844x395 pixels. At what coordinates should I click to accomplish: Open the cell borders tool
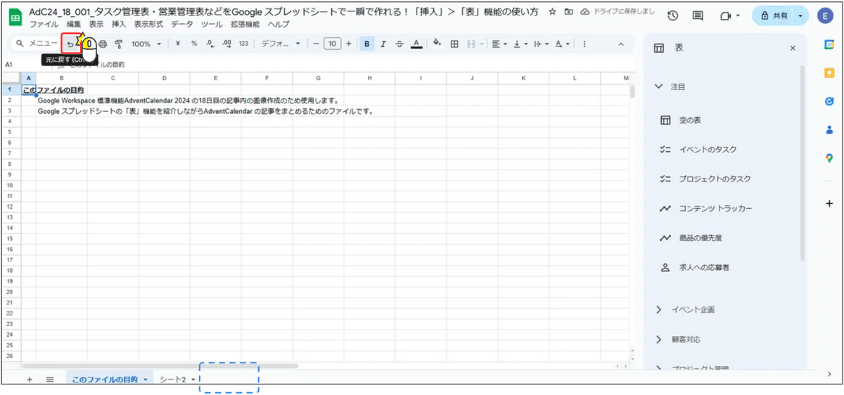point(454,44)
